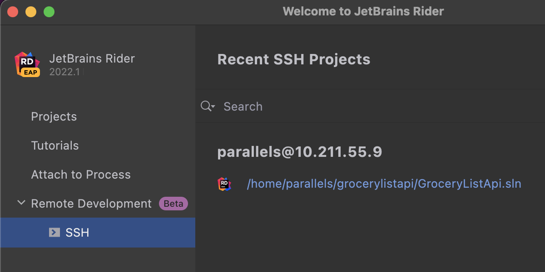Screen dimensions: 545x272
Task: Open the Projects section
Action: click(x=54, y=117)
